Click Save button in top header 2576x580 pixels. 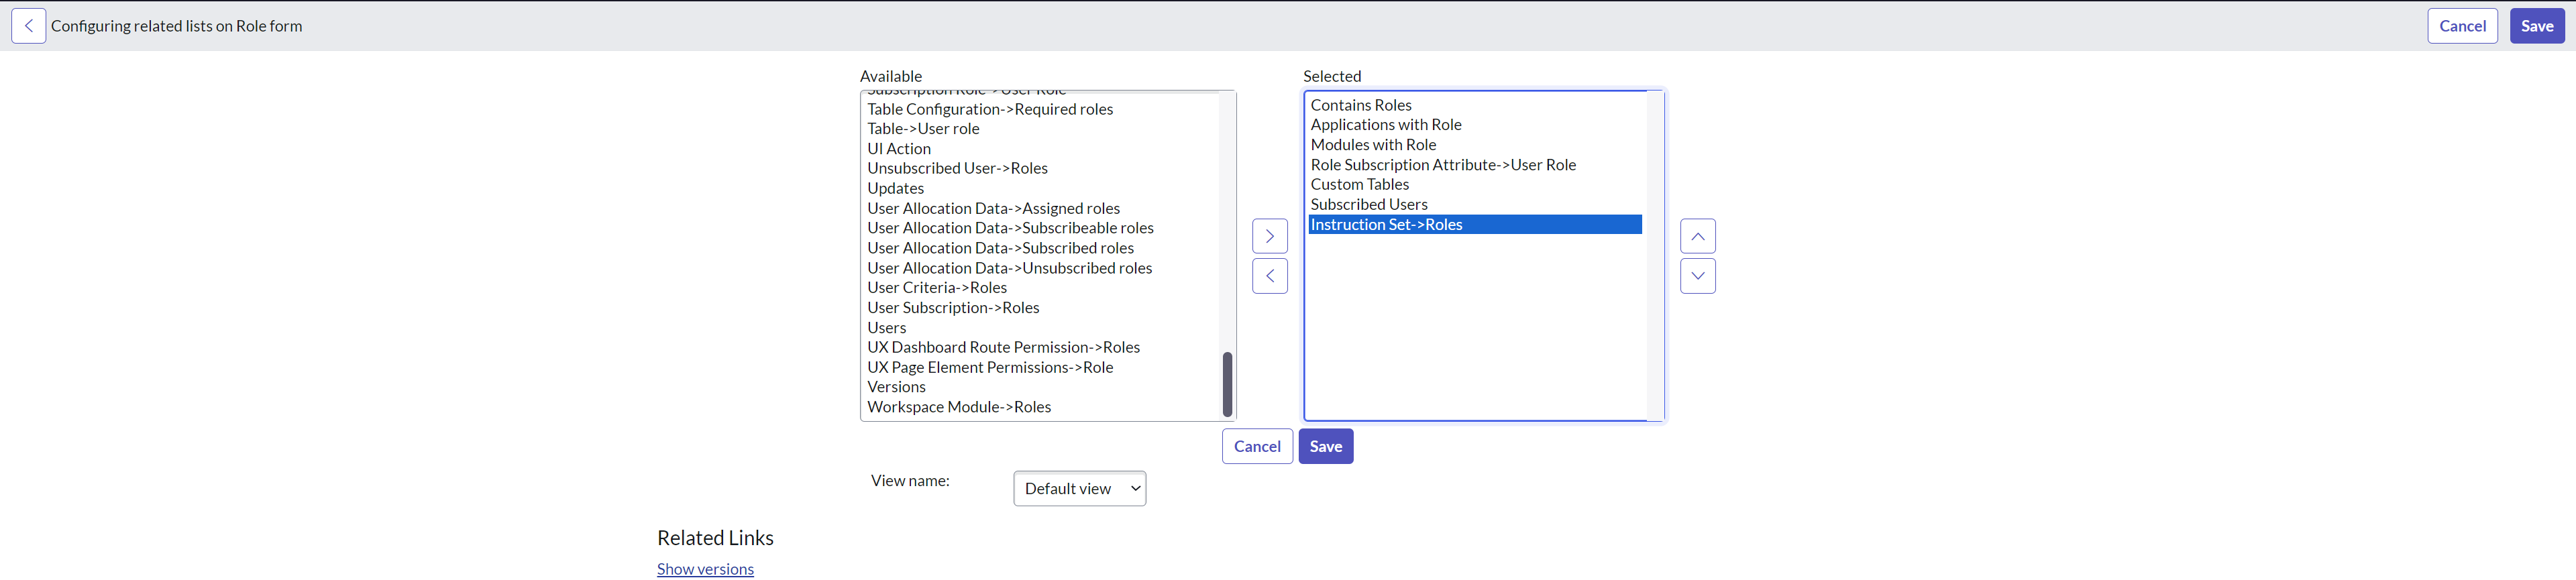coord(2536,26)
